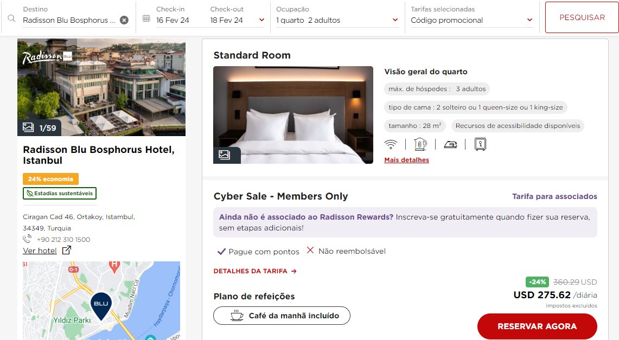Click the RESERVAR AGORA button
This screenshot has height=340, width=619.
pos(537,326)
